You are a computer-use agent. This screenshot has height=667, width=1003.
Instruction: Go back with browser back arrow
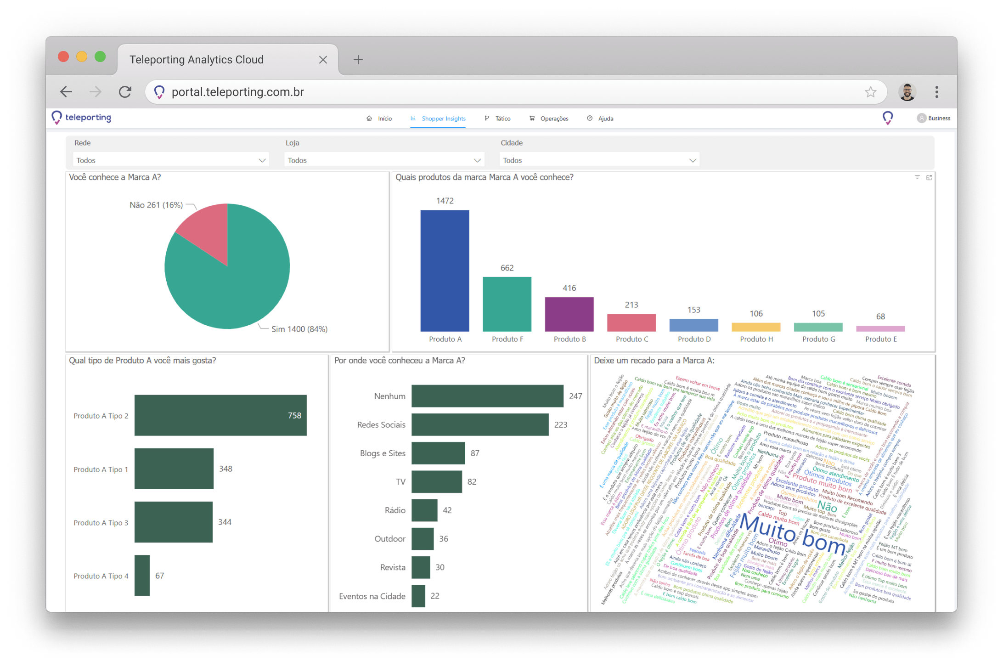tap(67, 92)
